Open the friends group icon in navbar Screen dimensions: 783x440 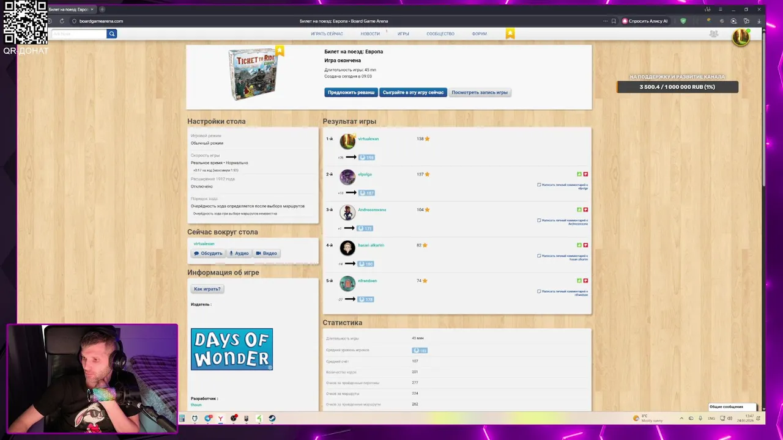pyautogui.click(x=714, y=34)
